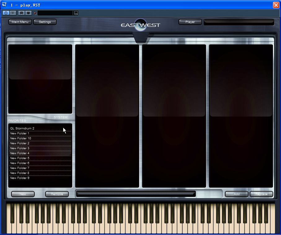281x235 pixels.
Task: Click the instrument name display next to Player
Action: click(239, 22)
